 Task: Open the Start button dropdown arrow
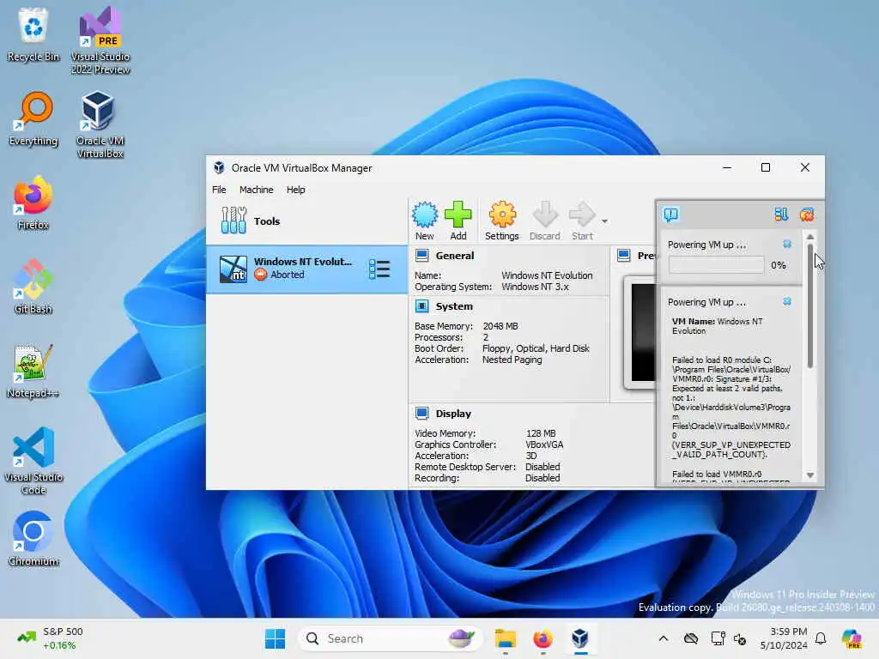[604, 221]
